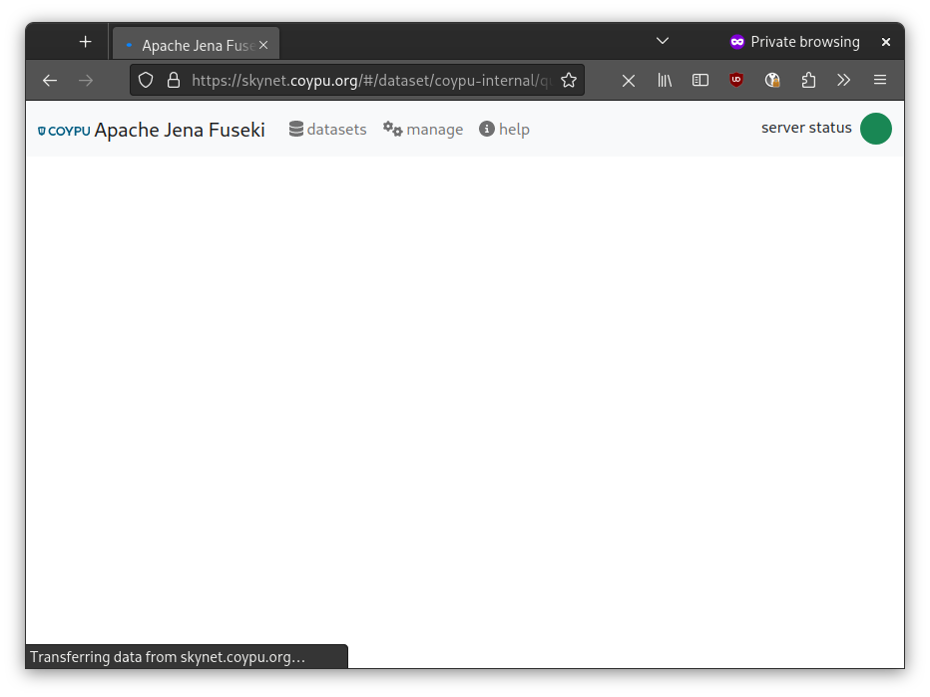Bookmark this page with star icon

coord(569,80)
